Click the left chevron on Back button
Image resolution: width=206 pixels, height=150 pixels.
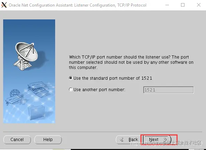click(122, 140)
